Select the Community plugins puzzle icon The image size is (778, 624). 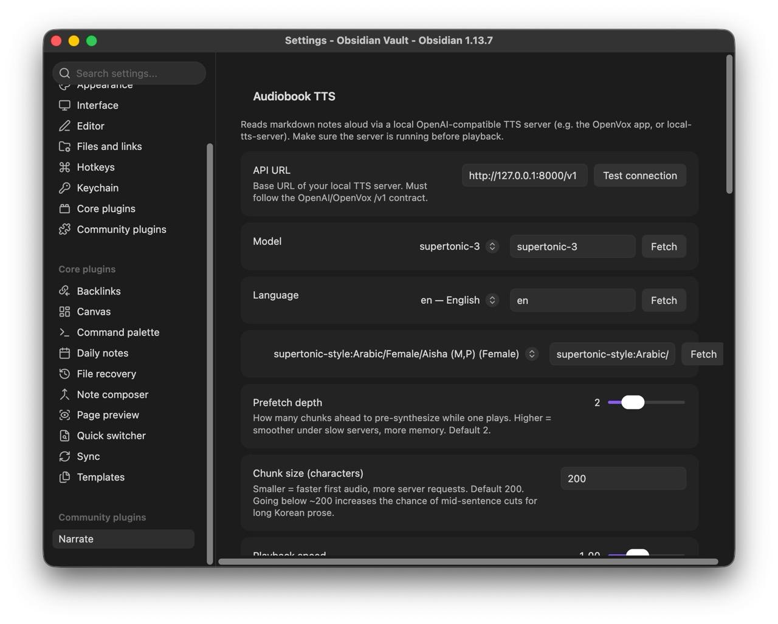point(64,229)
